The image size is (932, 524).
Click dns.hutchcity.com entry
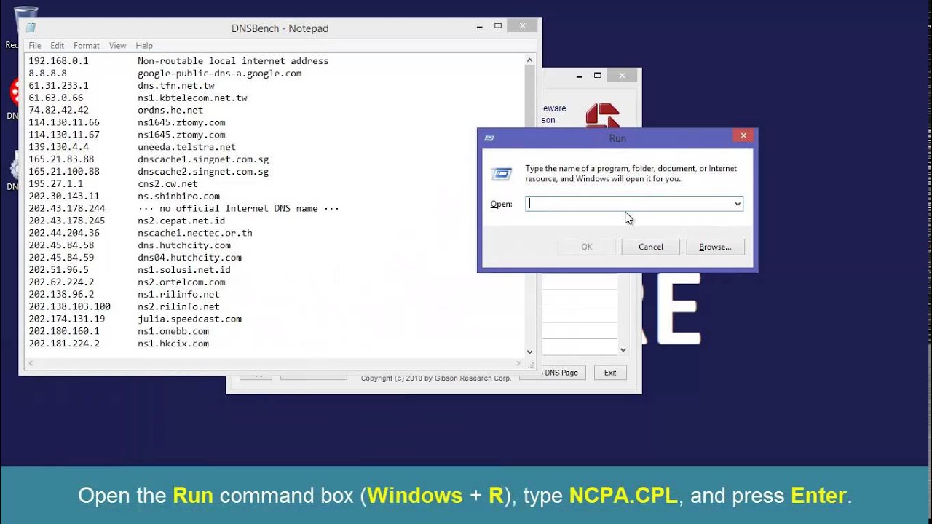click(184, 245)
